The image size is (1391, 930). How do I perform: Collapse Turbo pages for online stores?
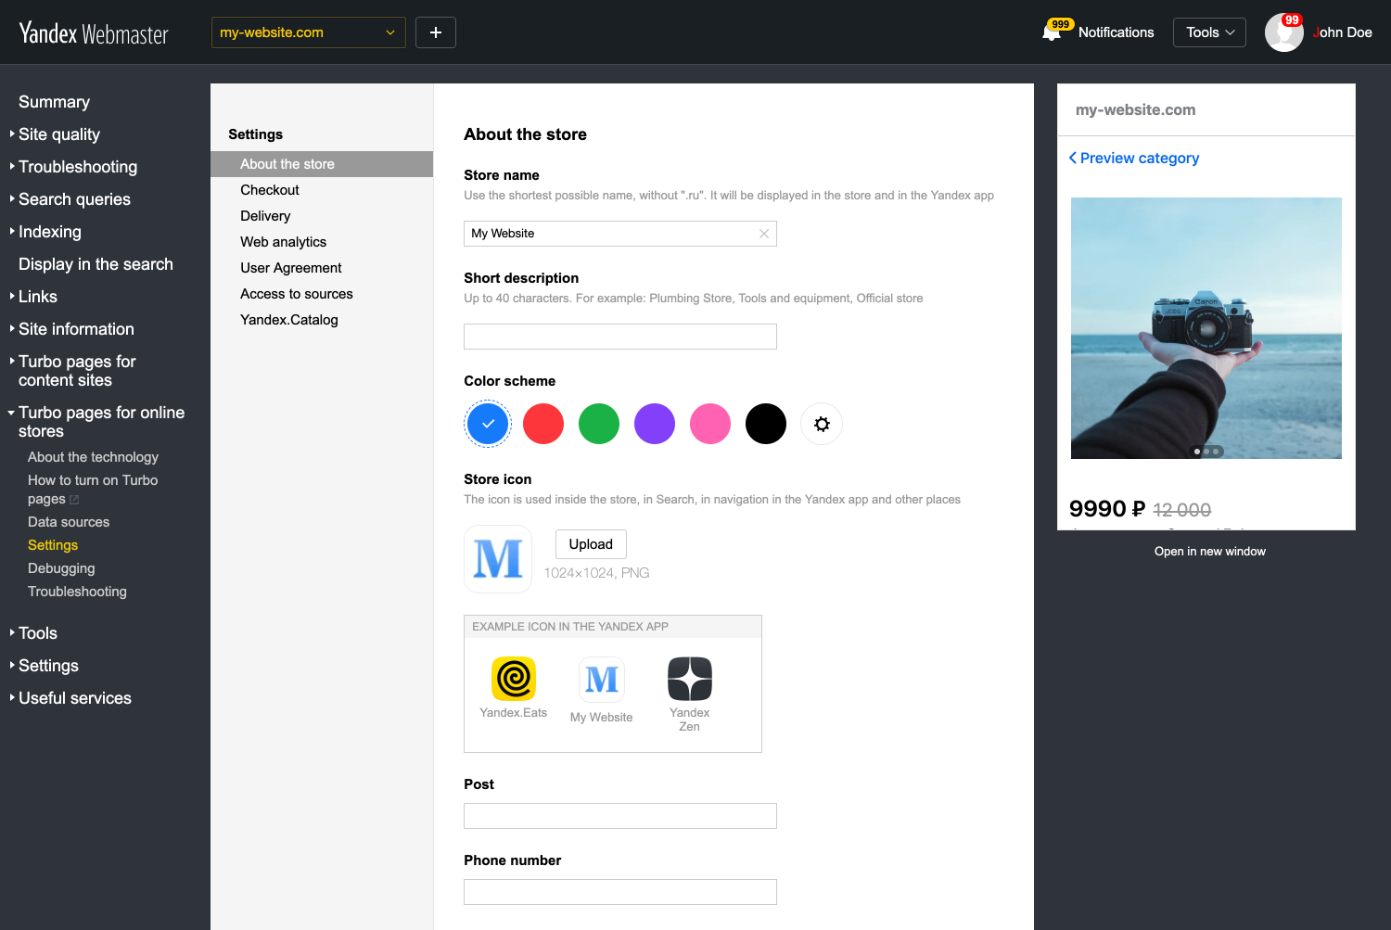tap(101, 422)
